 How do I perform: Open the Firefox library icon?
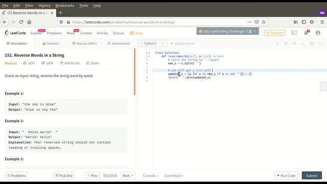coord(296,22)
